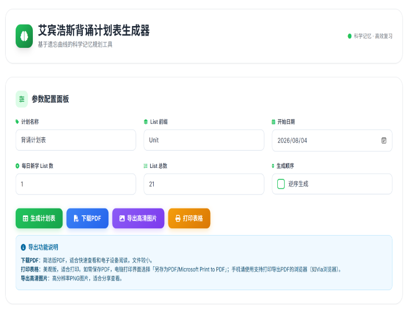This screenshot has height=312, width=417.
Task: Click the plus circle icon by 每日新学 List 数
Action: click(18, 166)
